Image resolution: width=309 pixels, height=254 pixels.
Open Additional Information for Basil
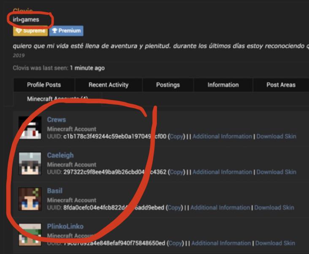(x=220, y=208)
